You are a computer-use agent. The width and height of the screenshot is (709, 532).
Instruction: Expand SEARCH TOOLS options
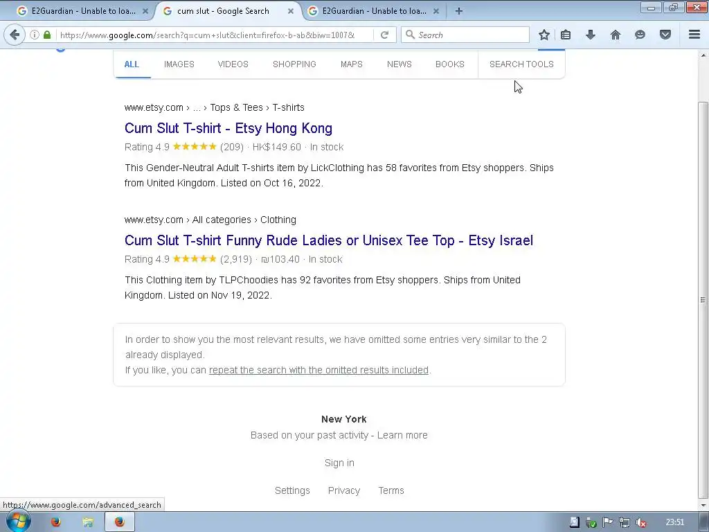(521, 64)
